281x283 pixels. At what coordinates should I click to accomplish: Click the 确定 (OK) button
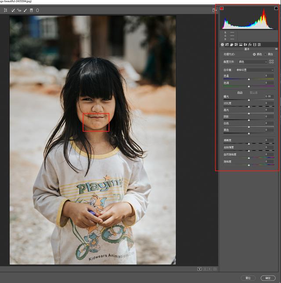click(268, 278)
